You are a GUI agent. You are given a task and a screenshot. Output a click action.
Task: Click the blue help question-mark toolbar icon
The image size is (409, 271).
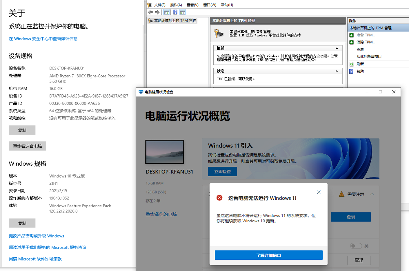(175, 12)
